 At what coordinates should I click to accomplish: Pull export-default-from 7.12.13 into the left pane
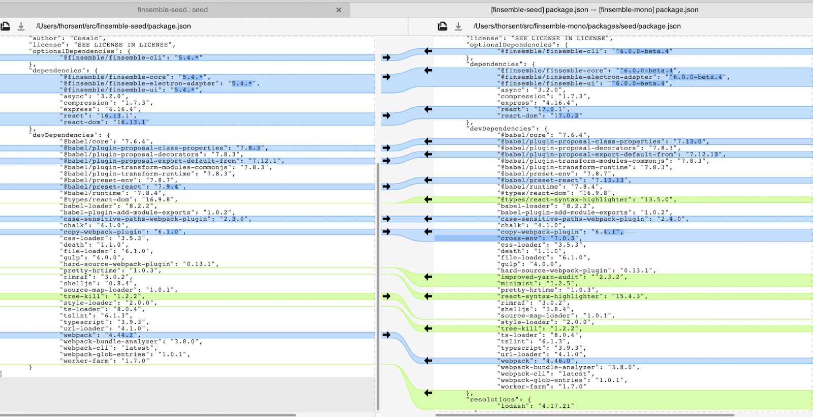pyautogui.click(x=428, y=154)
